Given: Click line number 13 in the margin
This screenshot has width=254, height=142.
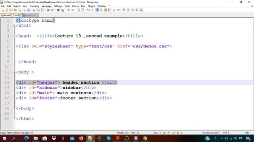Looking at the screenshot, I should tap(7, 82).
